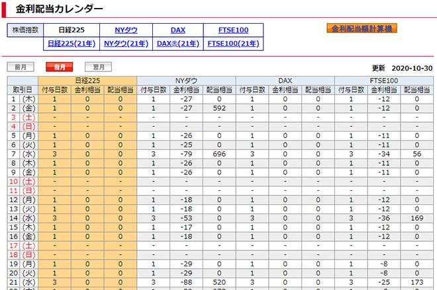Click the NYダウ column group header in table
This screenshot has width=437, height=290.
point(186,81)
